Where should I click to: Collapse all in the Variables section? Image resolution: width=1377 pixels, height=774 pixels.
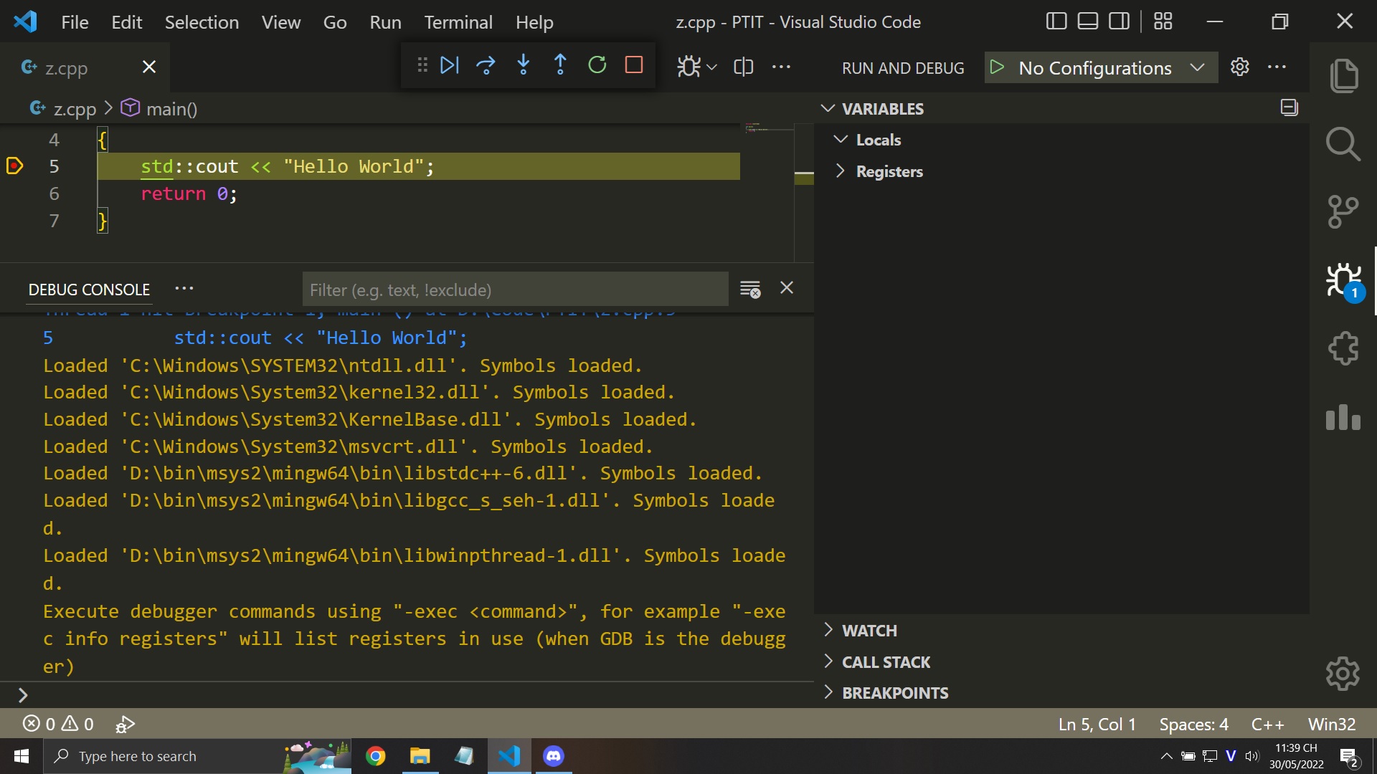(1290, 108)
